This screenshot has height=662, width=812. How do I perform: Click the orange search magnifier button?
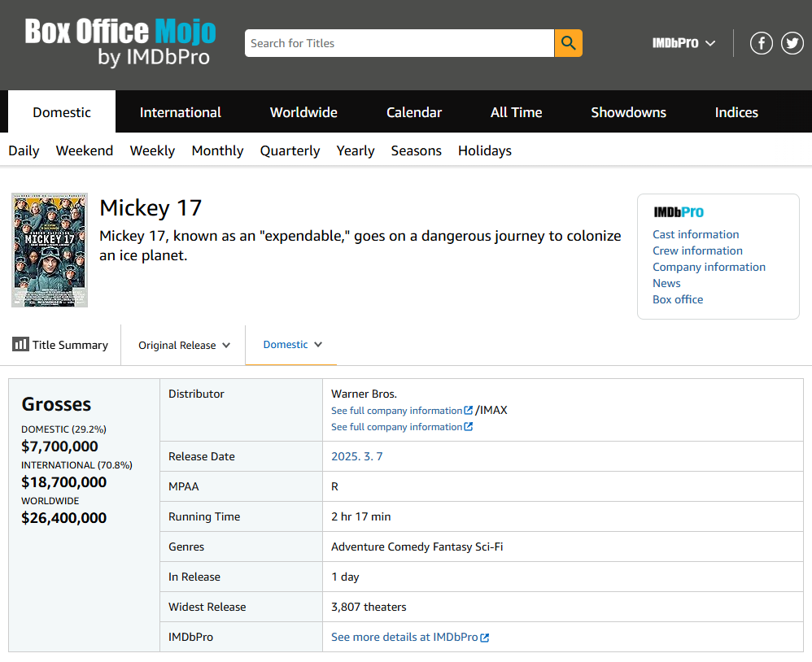pyautogui.click(x=568, y=43)
